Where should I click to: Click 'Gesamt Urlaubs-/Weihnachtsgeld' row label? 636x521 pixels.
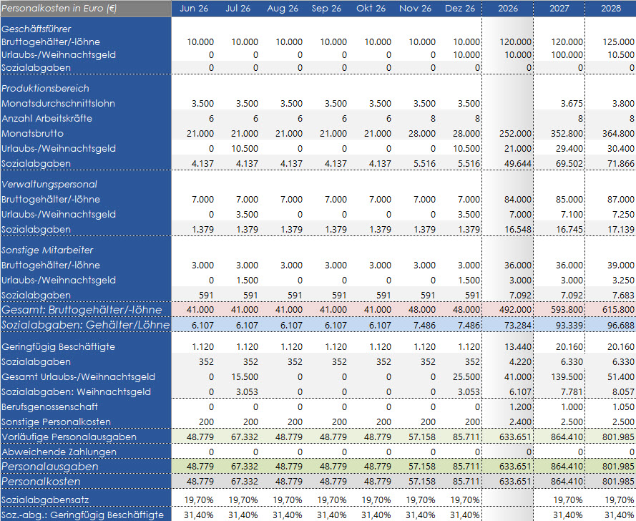pyautogui.click(x=78, y=377)
